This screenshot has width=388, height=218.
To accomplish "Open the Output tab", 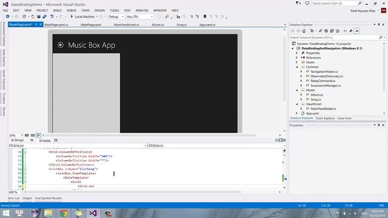I will click(27, 198).
